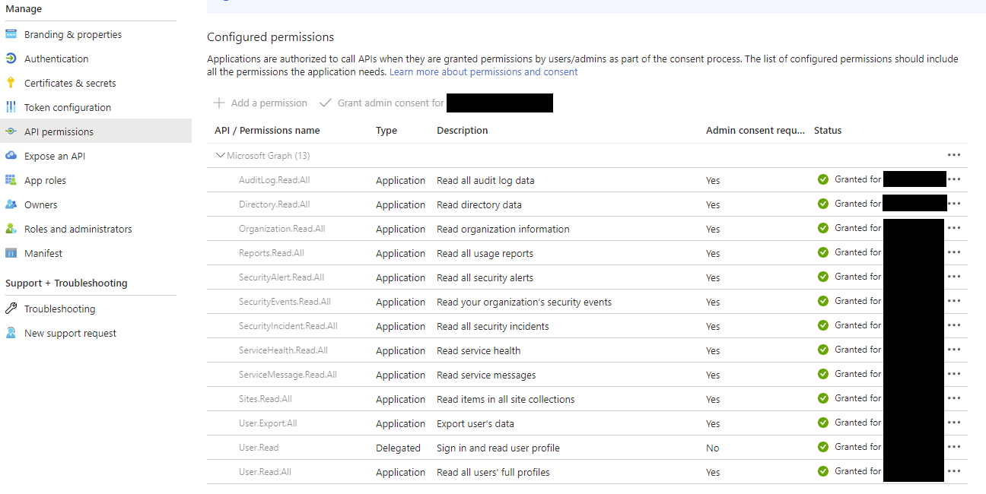Open Sites.Read.All permission details
The image size is (986, 494).
265,399
